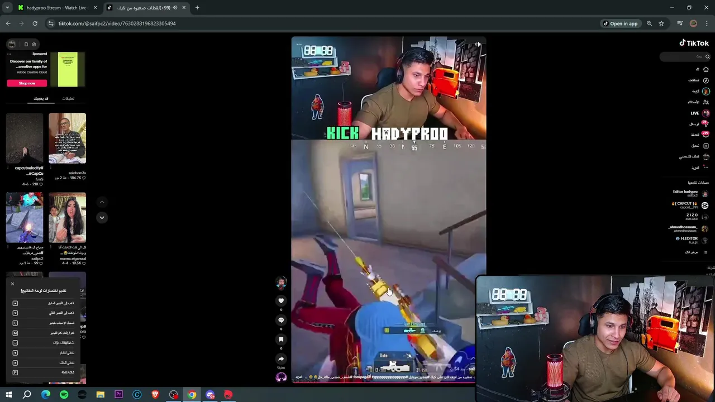Open the zeinhom3a video thumbnail
The image size is (715, 402).
(x=67, y=138)
